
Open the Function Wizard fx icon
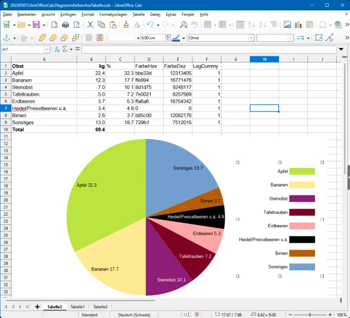57,49
